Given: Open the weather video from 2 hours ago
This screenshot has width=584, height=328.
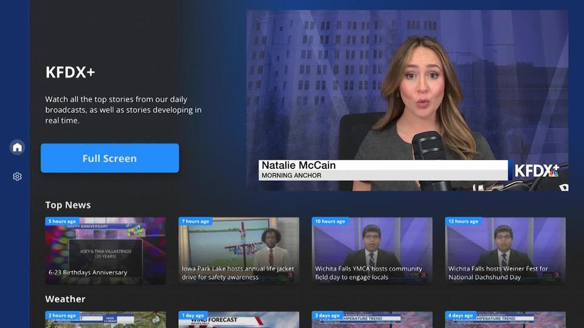Looking at the screenshot, I should [x=105, y=321].
